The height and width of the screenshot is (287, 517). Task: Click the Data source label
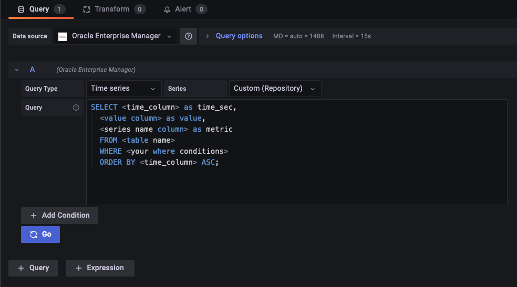pos(30,36)
